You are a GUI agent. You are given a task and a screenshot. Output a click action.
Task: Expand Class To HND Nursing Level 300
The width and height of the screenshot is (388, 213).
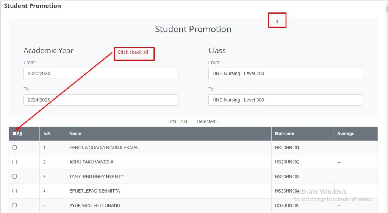(x=285, y=100)
